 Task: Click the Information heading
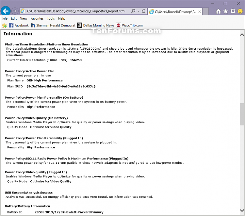click(x=18, y=34)
